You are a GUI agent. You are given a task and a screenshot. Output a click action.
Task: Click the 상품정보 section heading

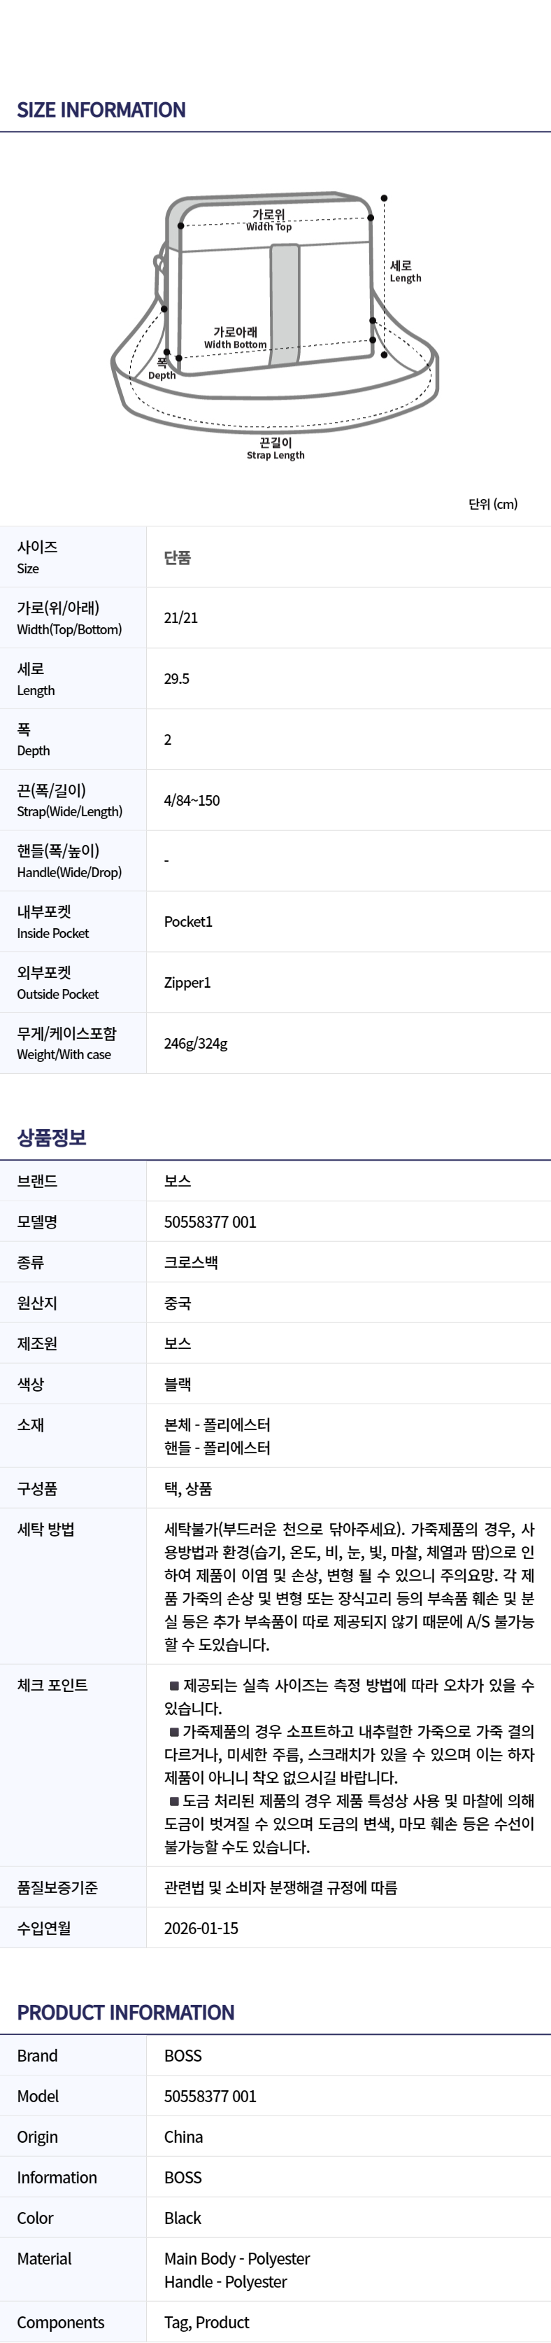click(x=51, y=1137)
